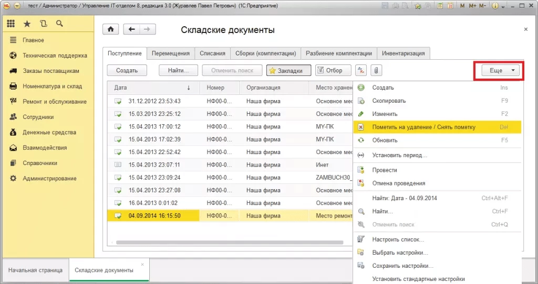Choose Отмена проведения menu item
Screen dimensions: 538x284
tap(438, 183)
